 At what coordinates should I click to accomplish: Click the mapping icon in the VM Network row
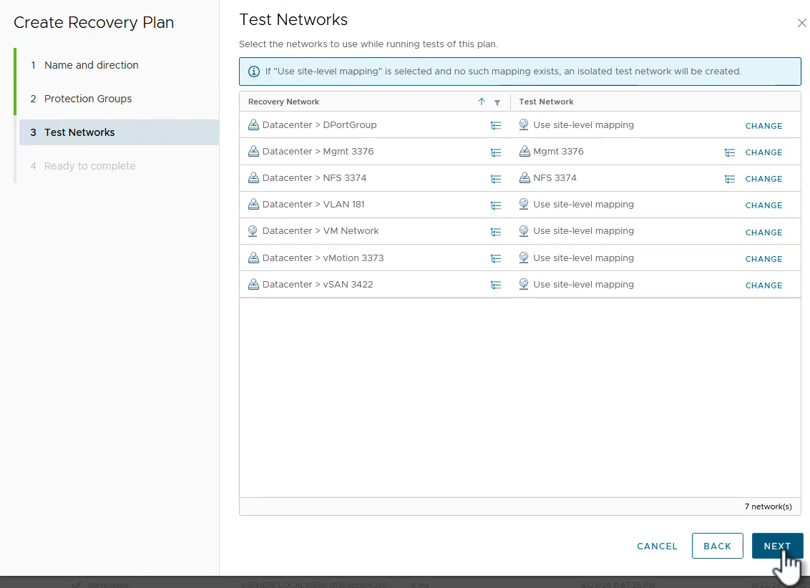496,232
